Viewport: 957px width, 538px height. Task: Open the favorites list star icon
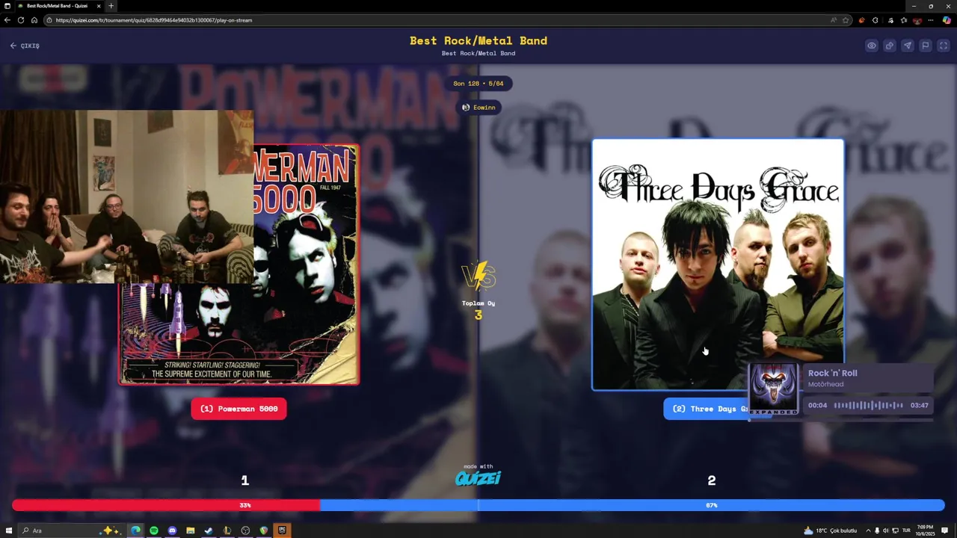(904, 20)
